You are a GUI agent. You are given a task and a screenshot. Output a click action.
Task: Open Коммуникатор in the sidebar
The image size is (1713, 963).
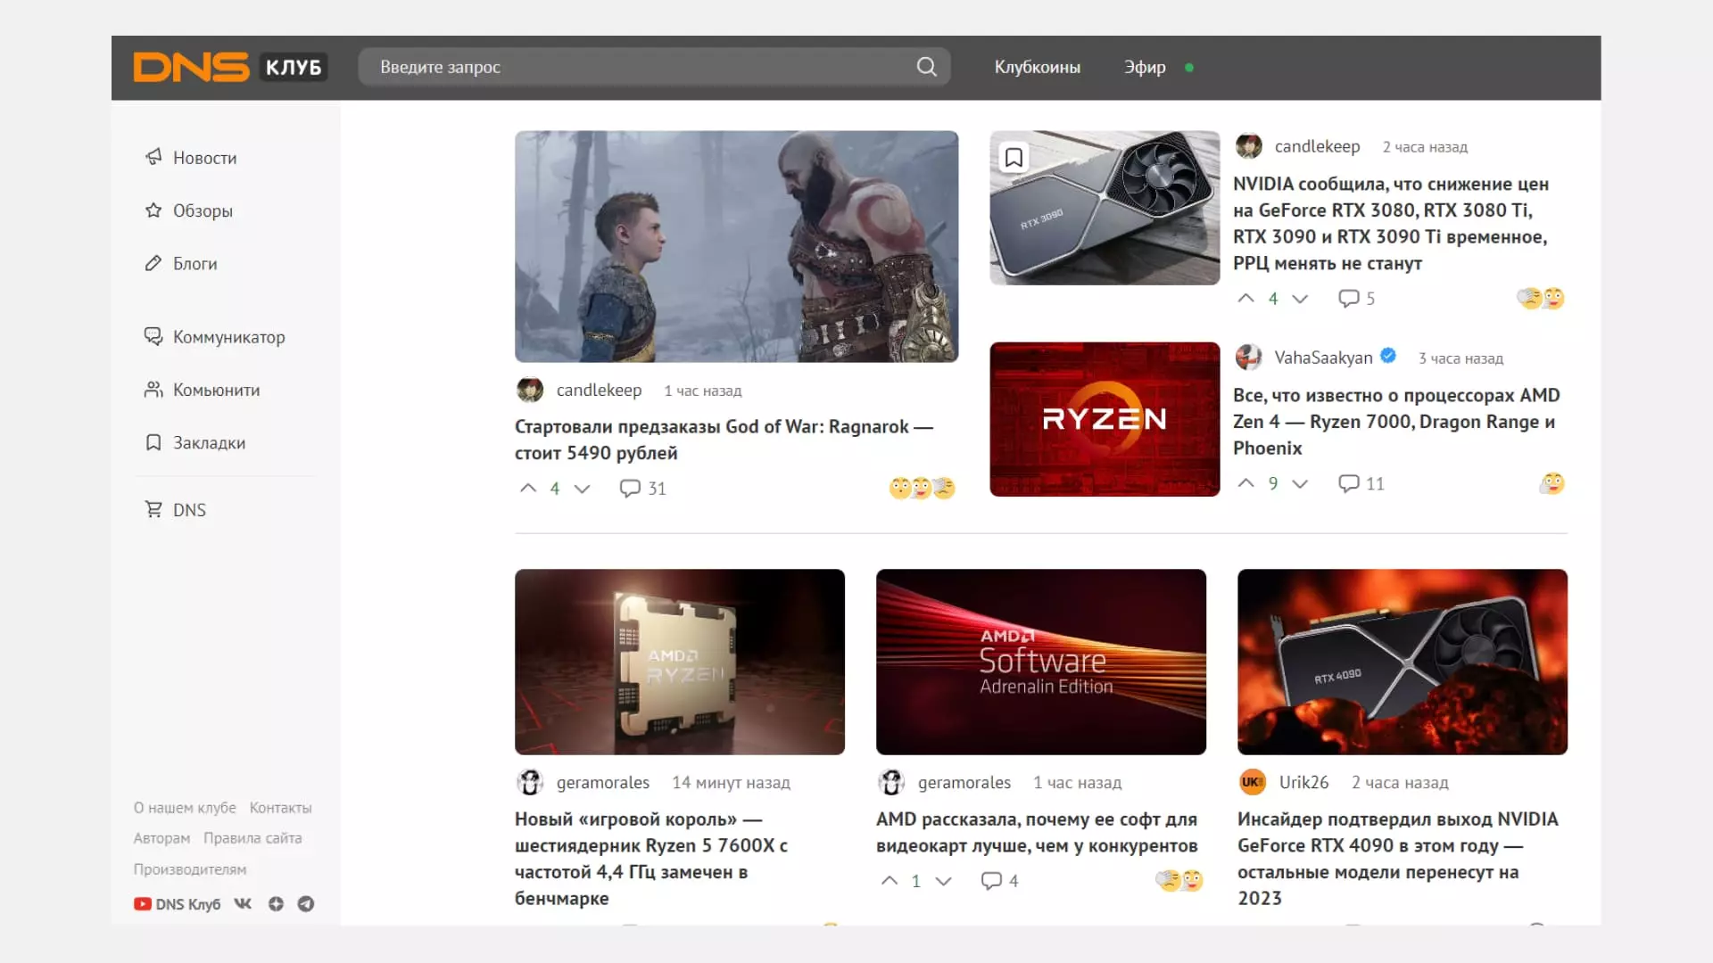[228, 337]
